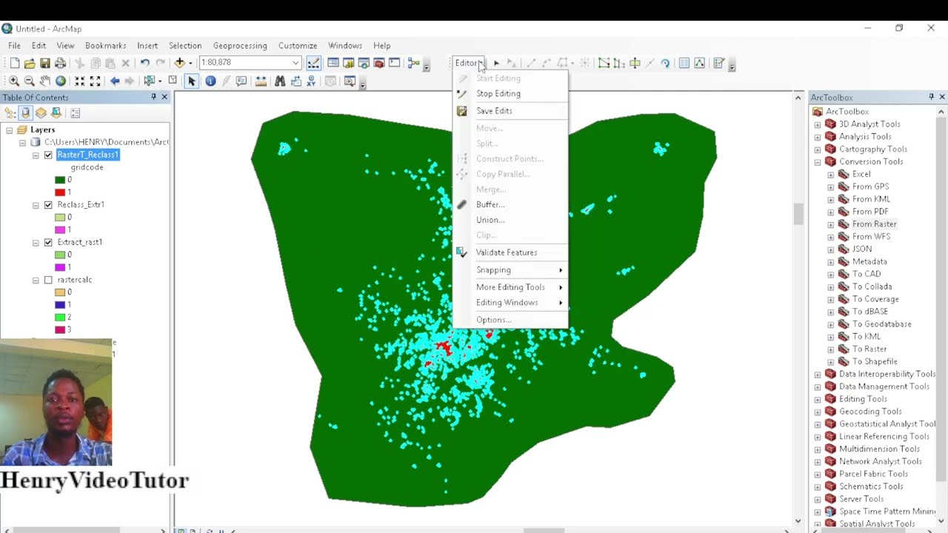Collapse the Layers data frame node
948x533 pixels.
tap(9, 130)
